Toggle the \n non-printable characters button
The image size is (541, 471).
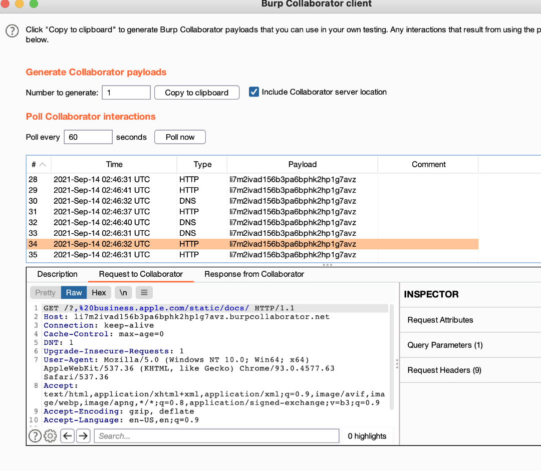coord(123,293)
